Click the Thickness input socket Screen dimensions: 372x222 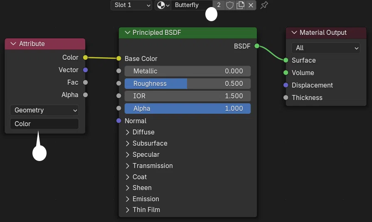pyautogui.click(x=286, y=98)
